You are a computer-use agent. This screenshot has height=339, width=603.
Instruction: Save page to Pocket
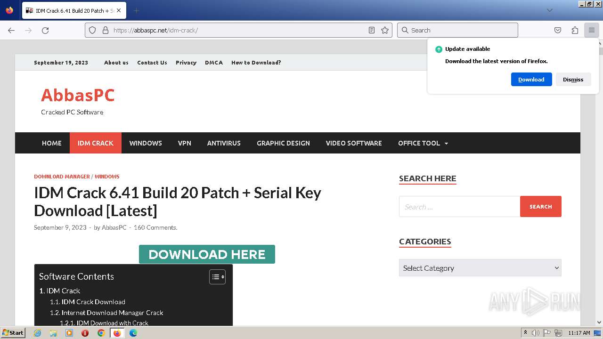[x=558, y=30]
